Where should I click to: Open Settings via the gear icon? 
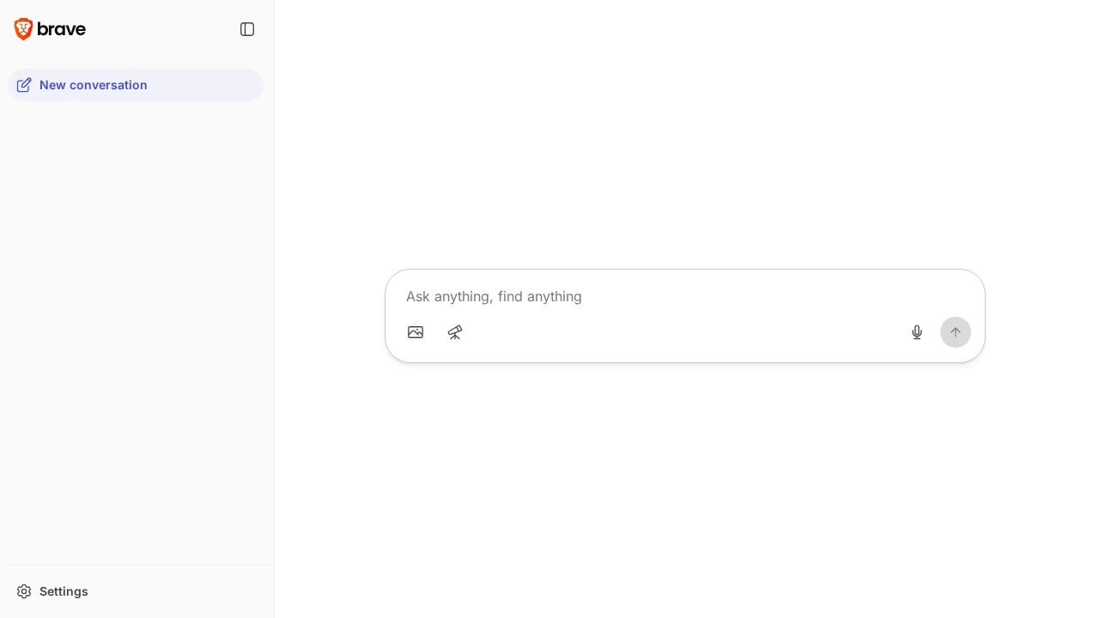24,591
